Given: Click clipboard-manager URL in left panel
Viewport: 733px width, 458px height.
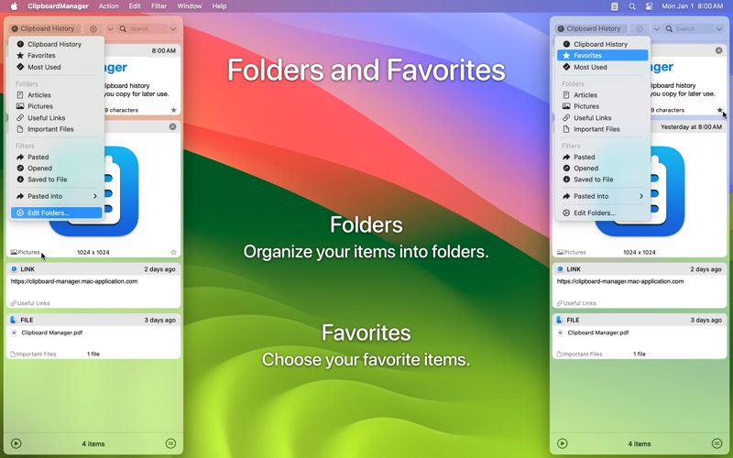Looking at the screenshot, I should coord(74,281).
